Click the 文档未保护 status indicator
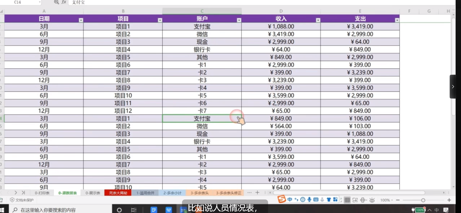Screen dimensions: 461x213 pyautogui.click(x=22, y=200)
